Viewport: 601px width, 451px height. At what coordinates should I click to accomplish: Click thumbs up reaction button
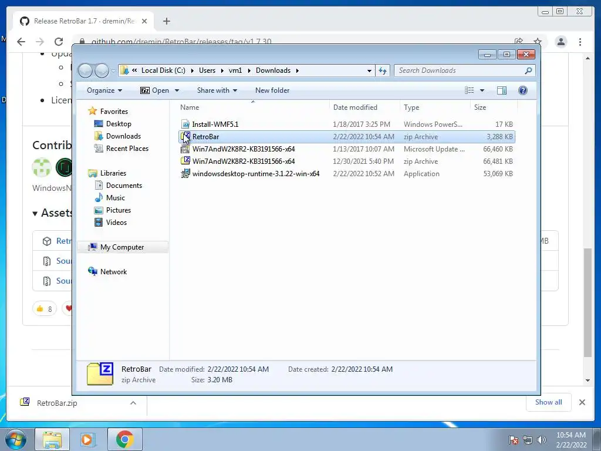pos(45,308)
